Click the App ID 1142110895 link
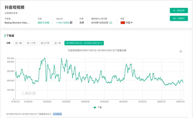 (63, 23)
